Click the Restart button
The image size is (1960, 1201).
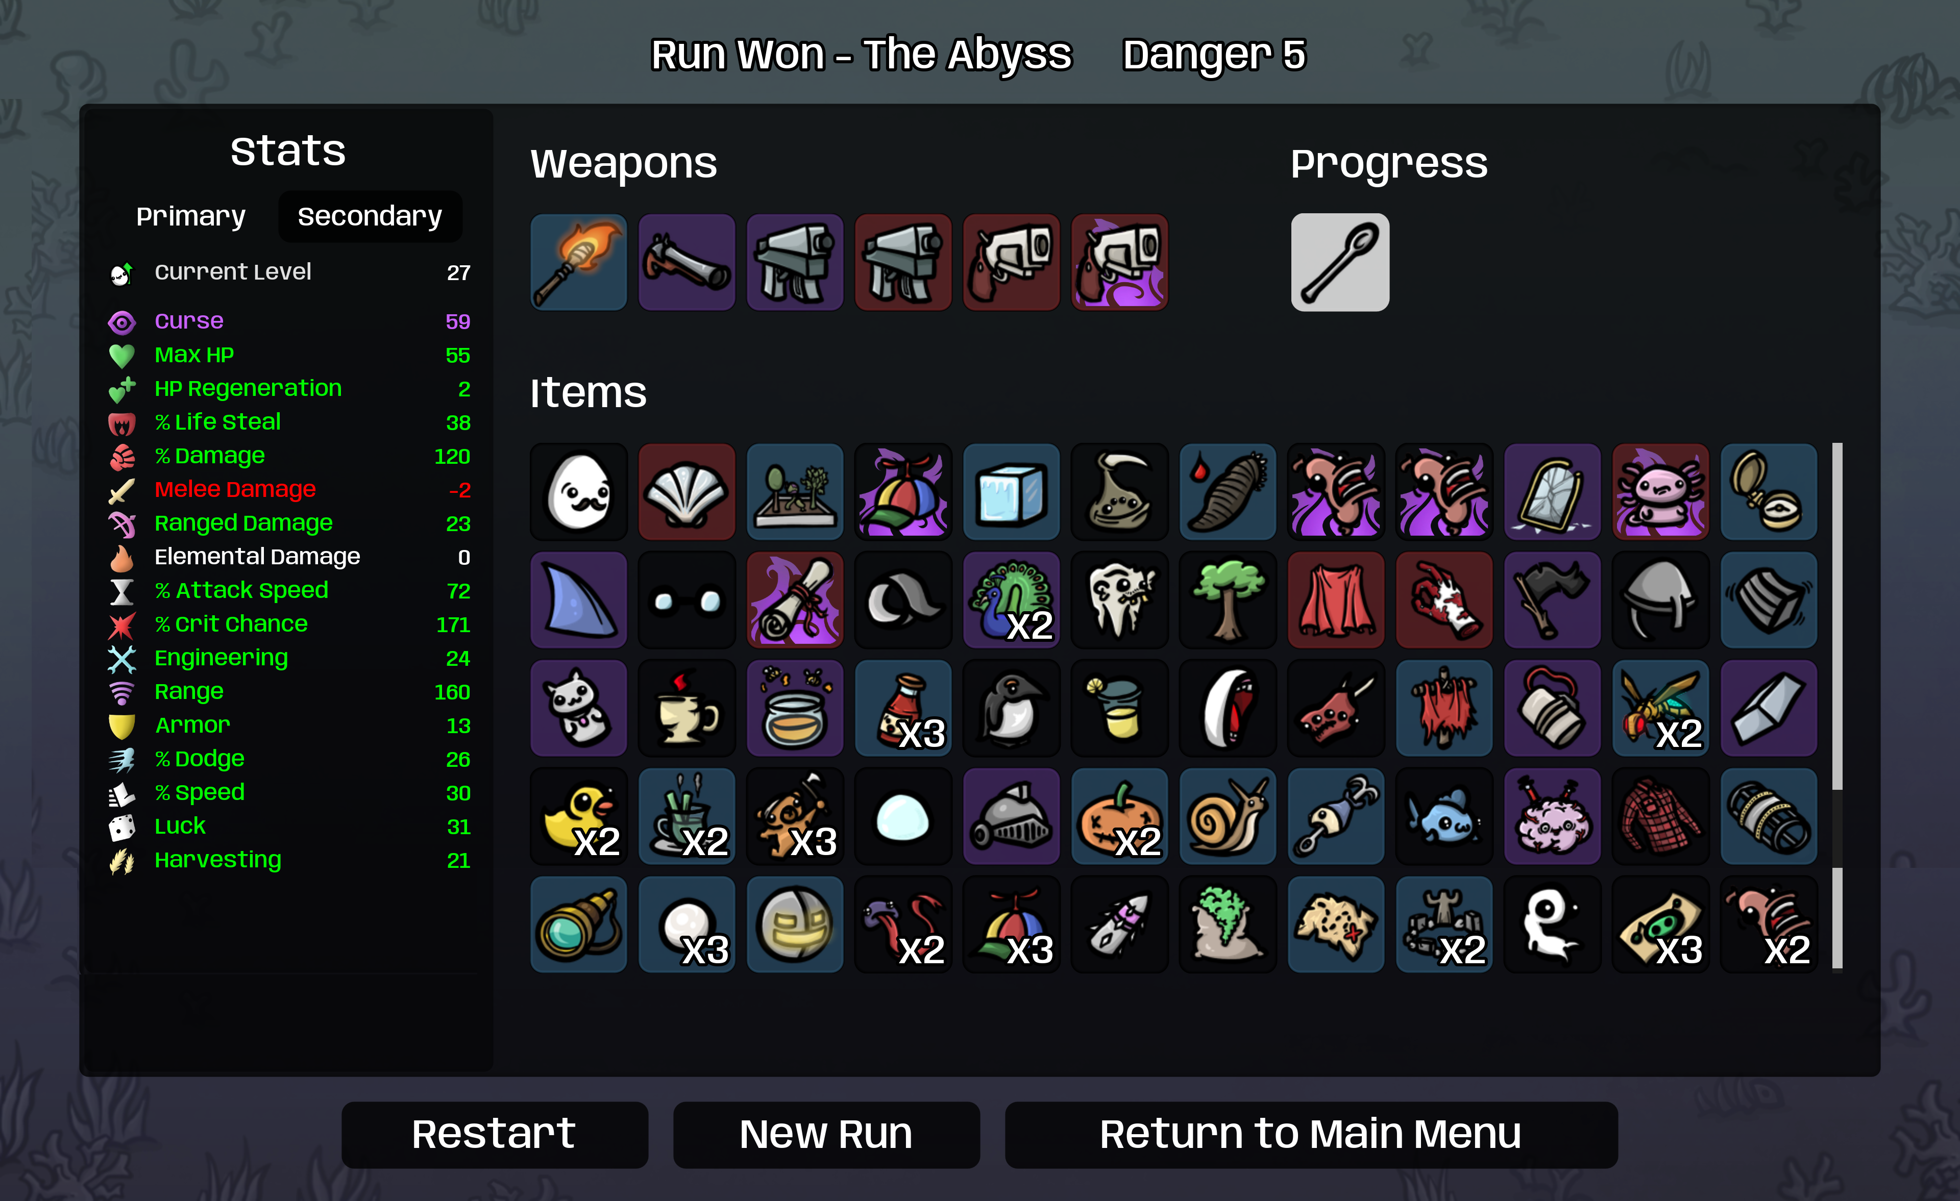[494, 1134]
